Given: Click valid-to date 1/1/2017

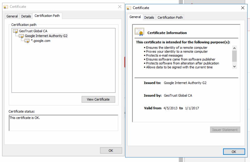Looking at the screenshot, I should pyautogui.click(x=192, y=108).
